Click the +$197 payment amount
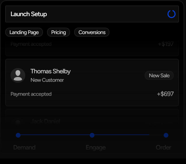Image resolution: width=186 pixels, height=164 pixels. click(x=166, y=44)
